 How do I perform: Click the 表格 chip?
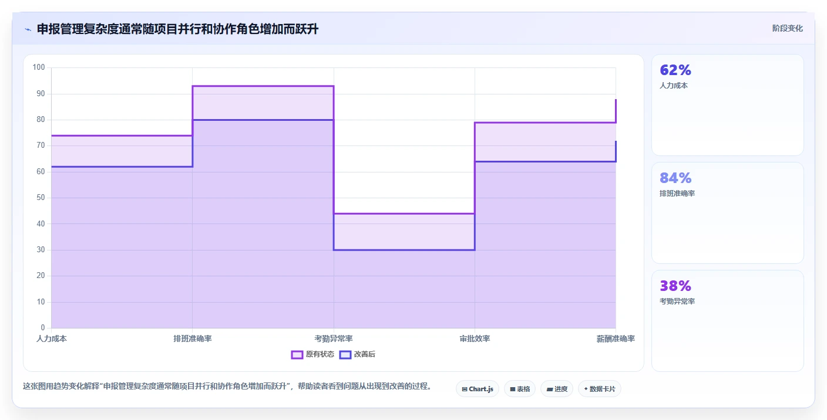click(520, 389)
